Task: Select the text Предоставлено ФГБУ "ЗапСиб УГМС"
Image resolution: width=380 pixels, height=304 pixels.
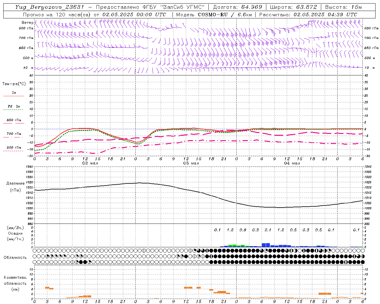Action: (151, 7)
